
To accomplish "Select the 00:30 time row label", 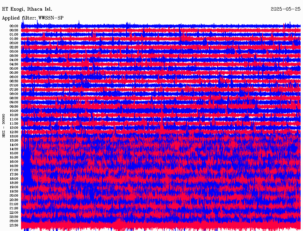I will click(x=14, y=31).
